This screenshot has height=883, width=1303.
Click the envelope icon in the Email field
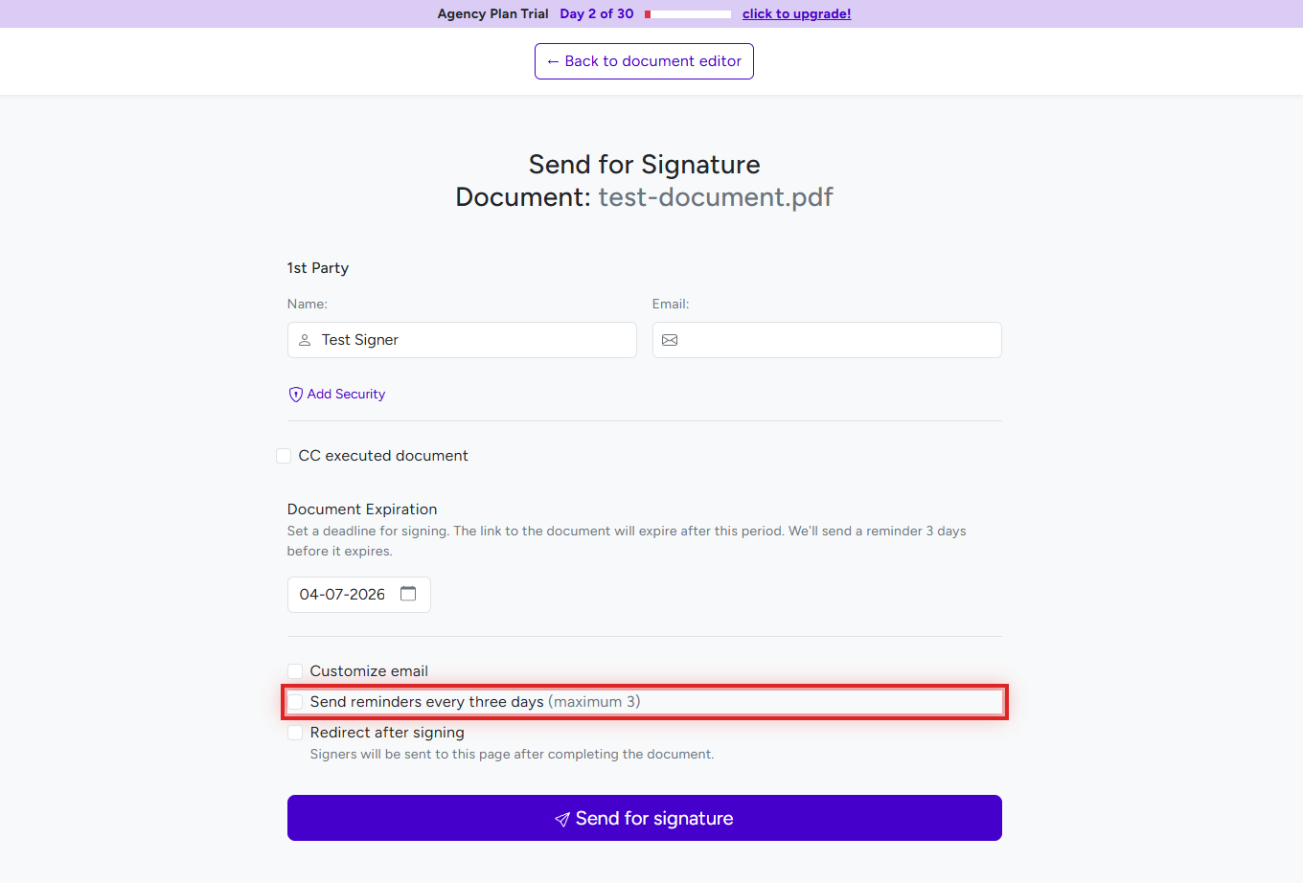[670, 340]
